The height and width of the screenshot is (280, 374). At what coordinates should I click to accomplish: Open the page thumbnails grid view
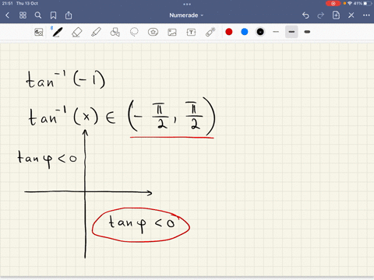coord(23,16)
